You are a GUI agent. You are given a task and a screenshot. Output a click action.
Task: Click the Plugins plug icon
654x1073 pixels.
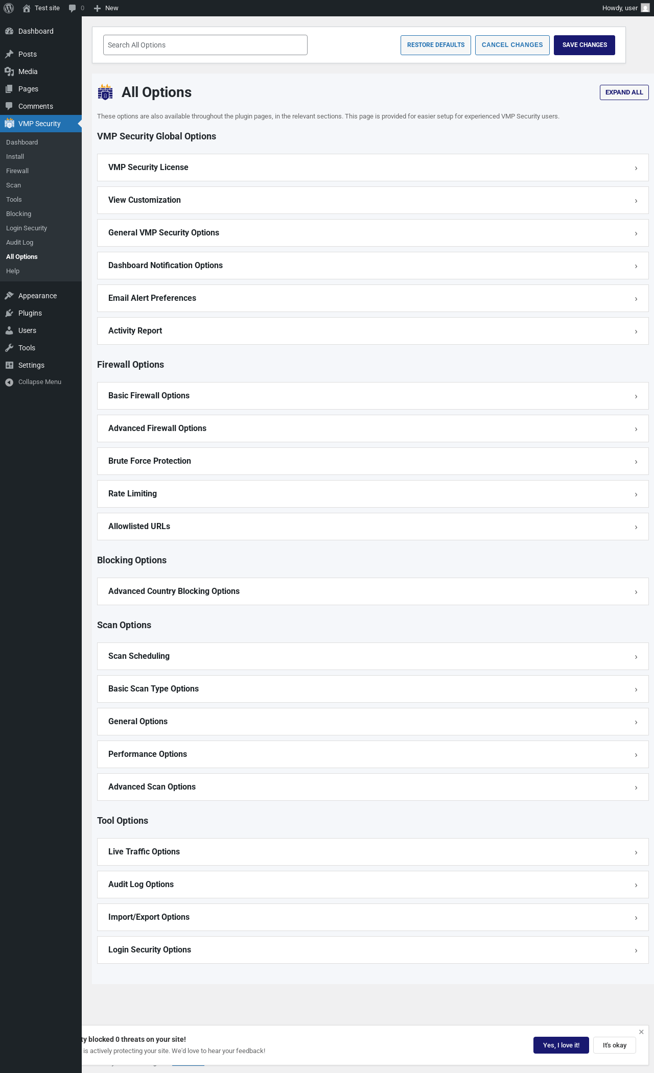coord(9,313)
